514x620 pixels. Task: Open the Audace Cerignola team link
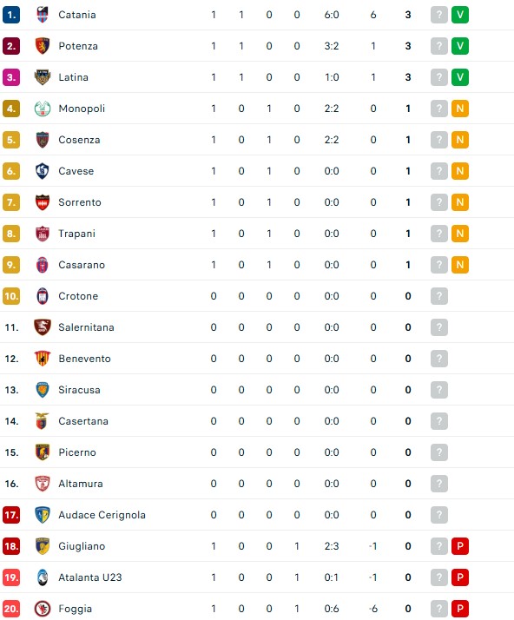click(x=102, y=515)
